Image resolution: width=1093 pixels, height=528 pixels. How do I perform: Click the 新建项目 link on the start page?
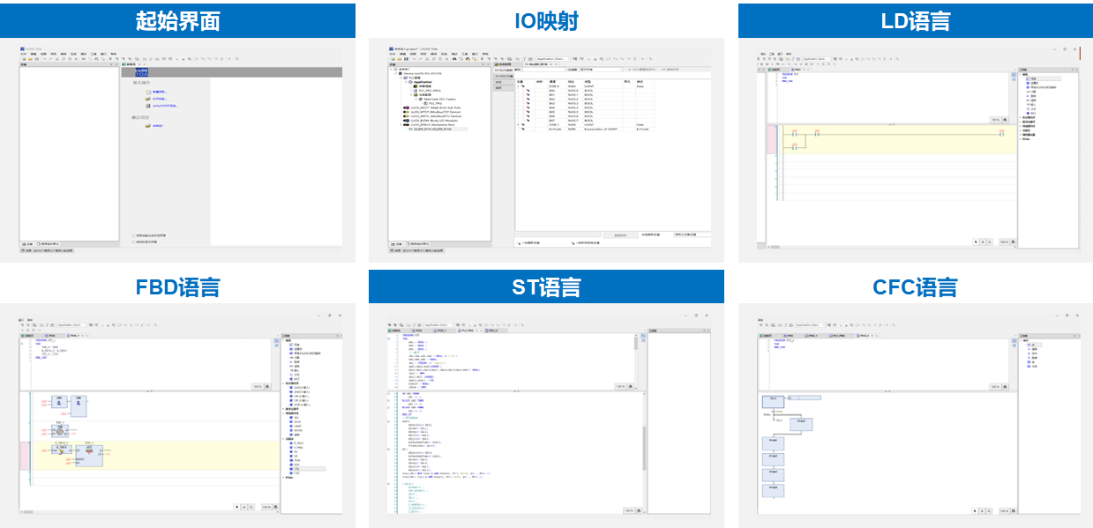(160, 92)
